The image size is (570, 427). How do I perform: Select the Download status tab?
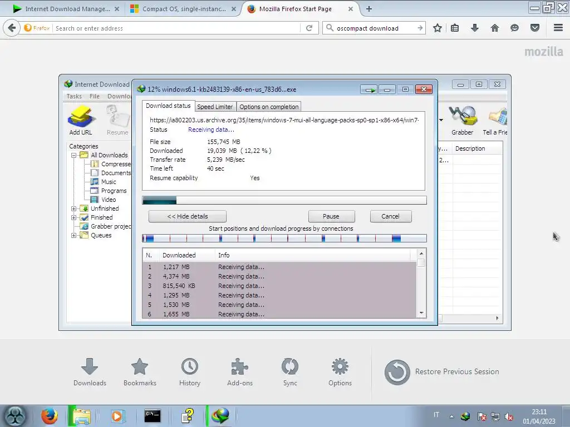click(168, 106)
